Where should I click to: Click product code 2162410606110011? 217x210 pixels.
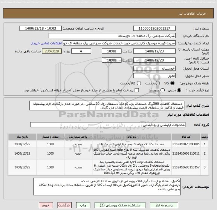point(186,153)
